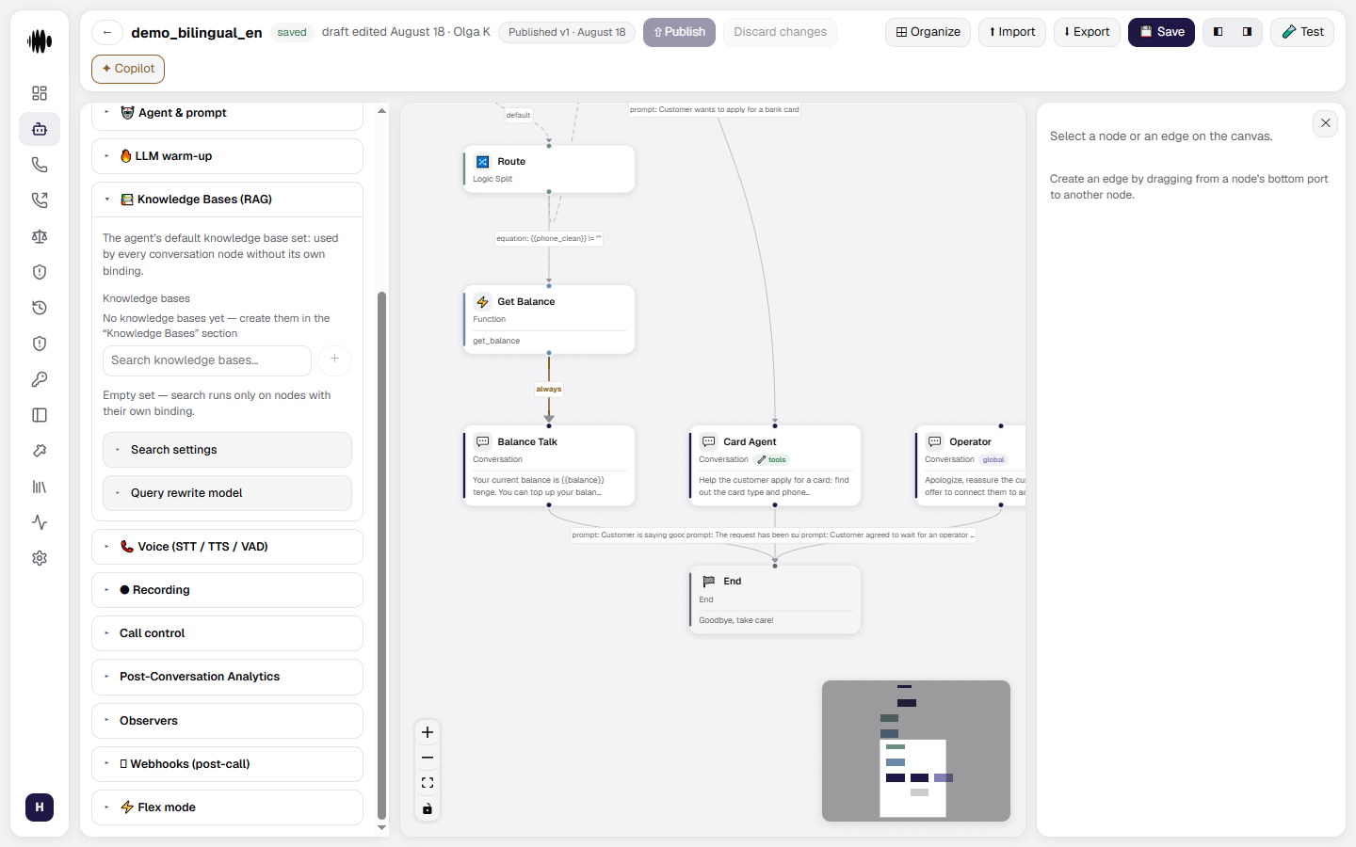
Task: Select the Balance Talk conversation node
Action: [549, 466]
